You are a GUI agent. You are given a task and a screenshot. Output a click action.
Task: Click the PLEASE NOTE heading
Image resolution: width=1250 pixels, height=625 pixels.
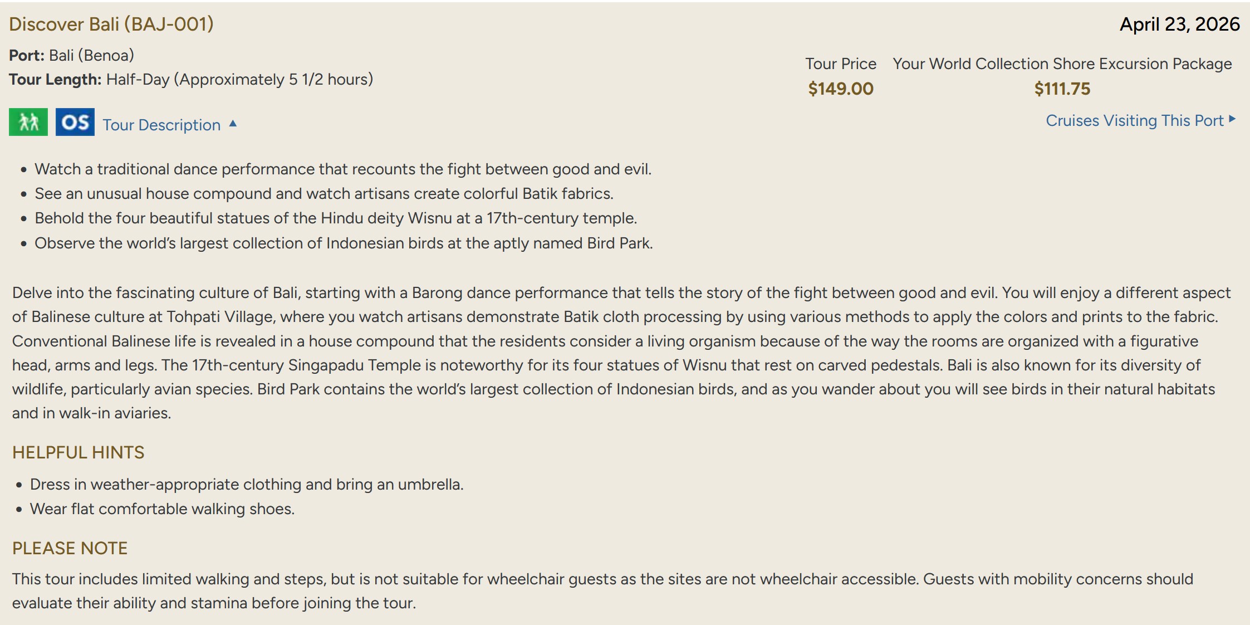tap(70, 548)
